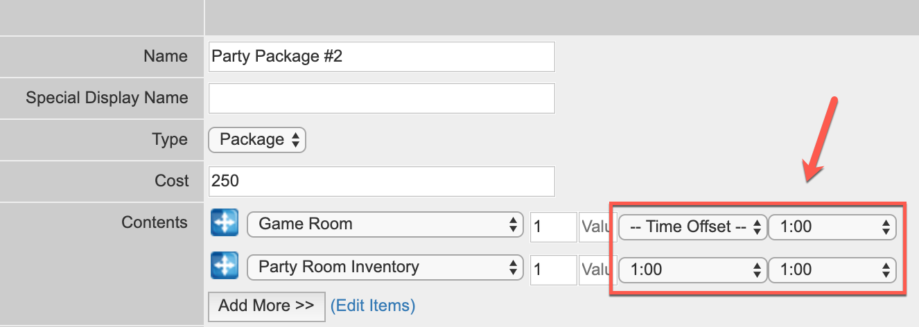The width and height of the screenshot is (919, 327).
Task: Open the Edit Items link
Action: pyautogui.click(x=373, y=306)
